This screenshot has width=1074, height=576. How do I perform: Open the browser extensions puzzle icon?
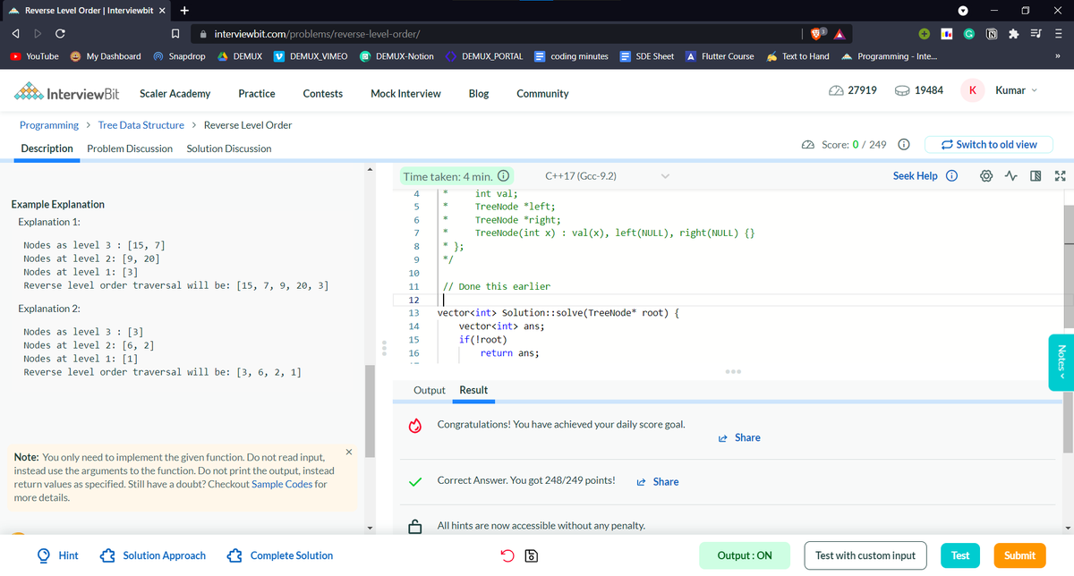[x=1012, y=34]
